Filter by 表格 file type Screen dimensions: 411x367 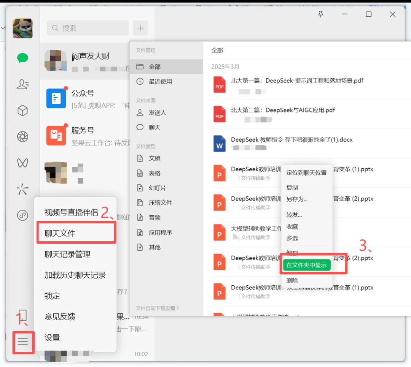pos(166,173)
